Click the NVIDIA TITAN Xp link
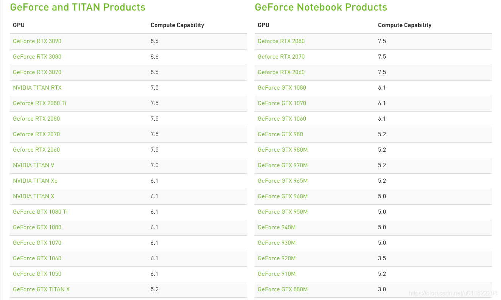 pos(35,181)
